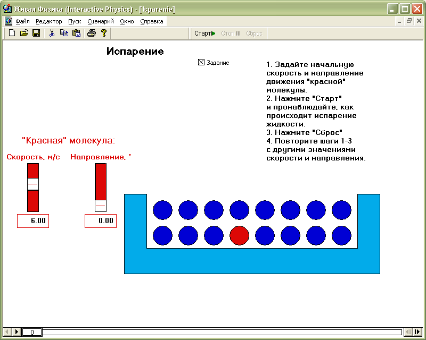The image size is (426, 340).
Task: Click the Стоп button
Action: 231,33
